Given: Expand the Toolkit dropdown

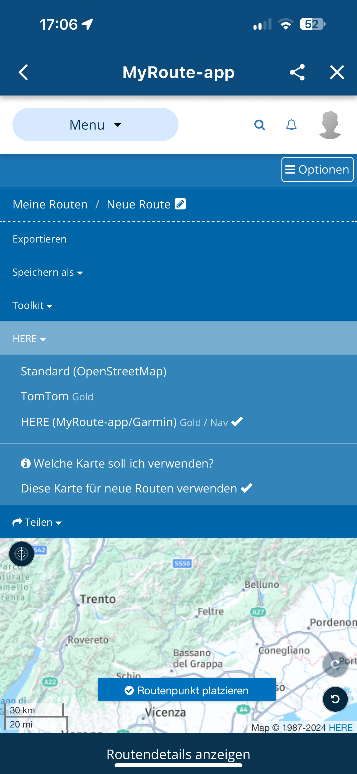Looking at the screenshot, I should (x=32, y=305).
